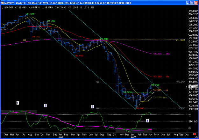199x139 pixels.
Task: Click the 214.8229 Fibonacci level label
Action: (x=181, y=40)
